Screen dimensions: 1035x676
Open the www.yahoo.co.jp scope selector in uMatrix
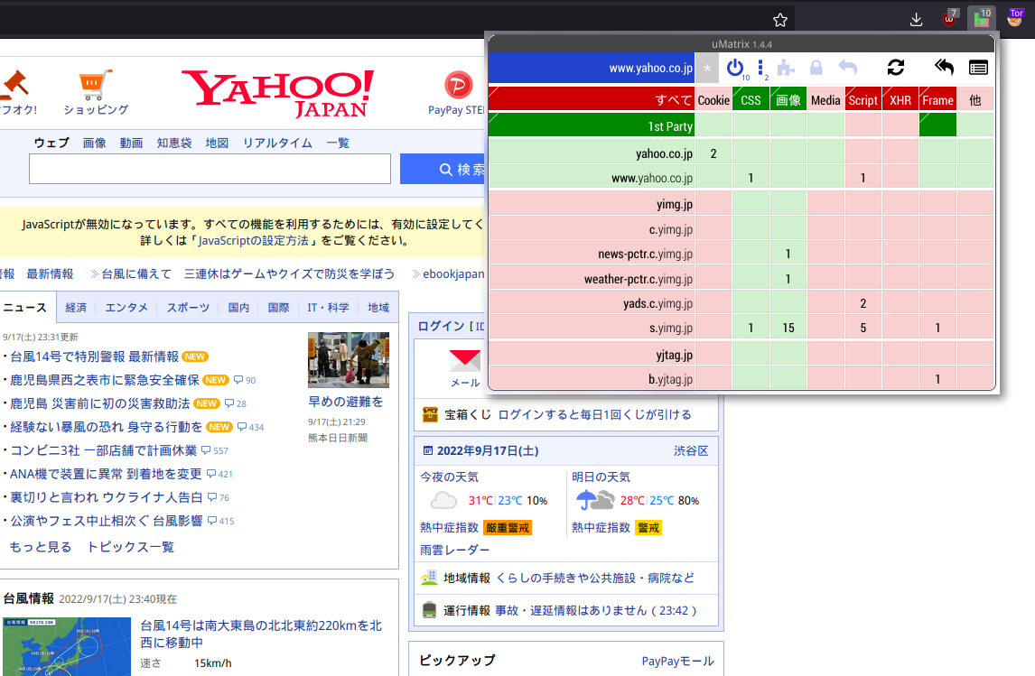(x=592, y=68)
